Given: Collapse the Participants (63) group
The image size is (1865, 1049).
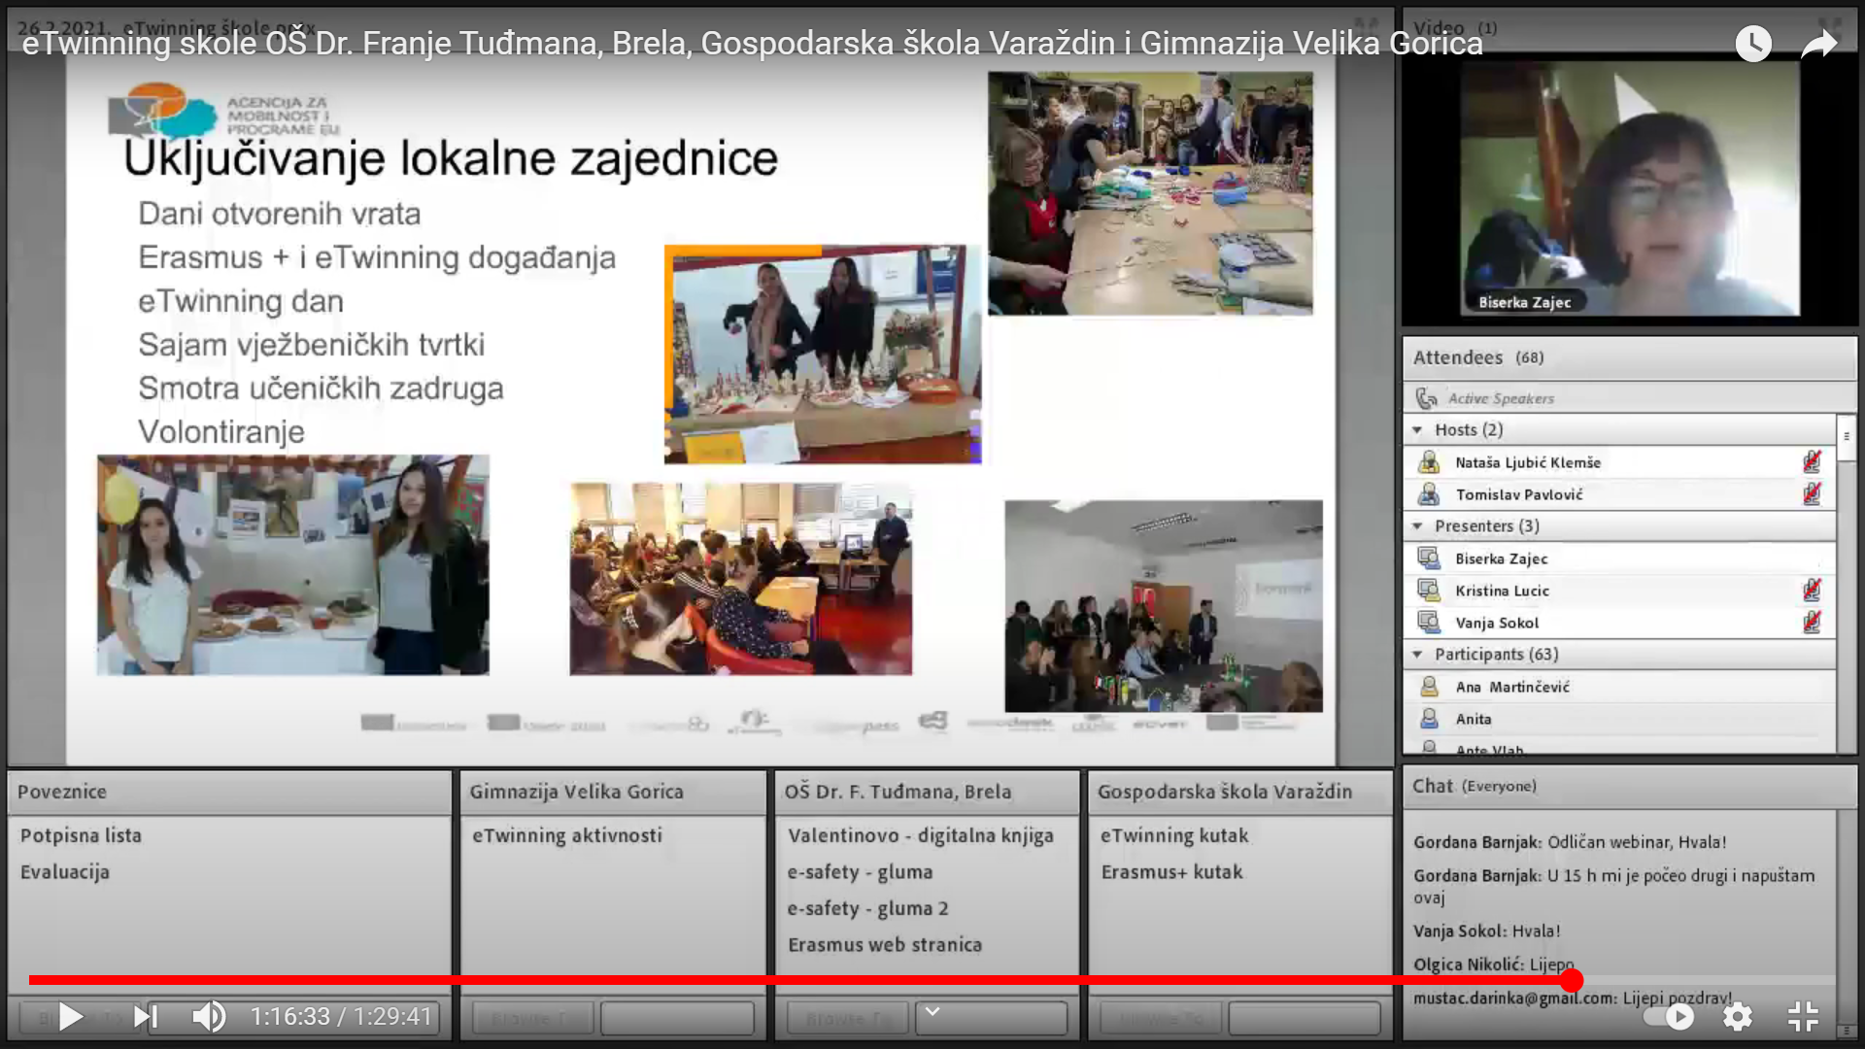Looking at the screenshot, I should [1417, 654].
